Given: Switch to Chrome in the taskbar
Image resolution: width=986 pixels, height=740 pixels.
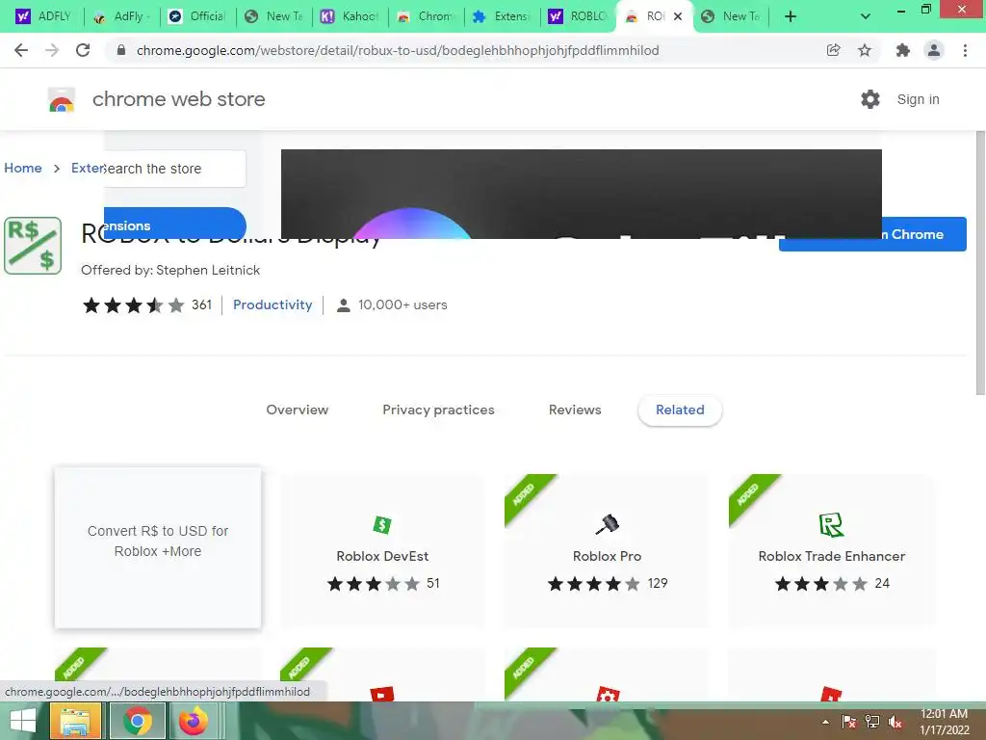Looking at the screenshot, I should [138, 721].
